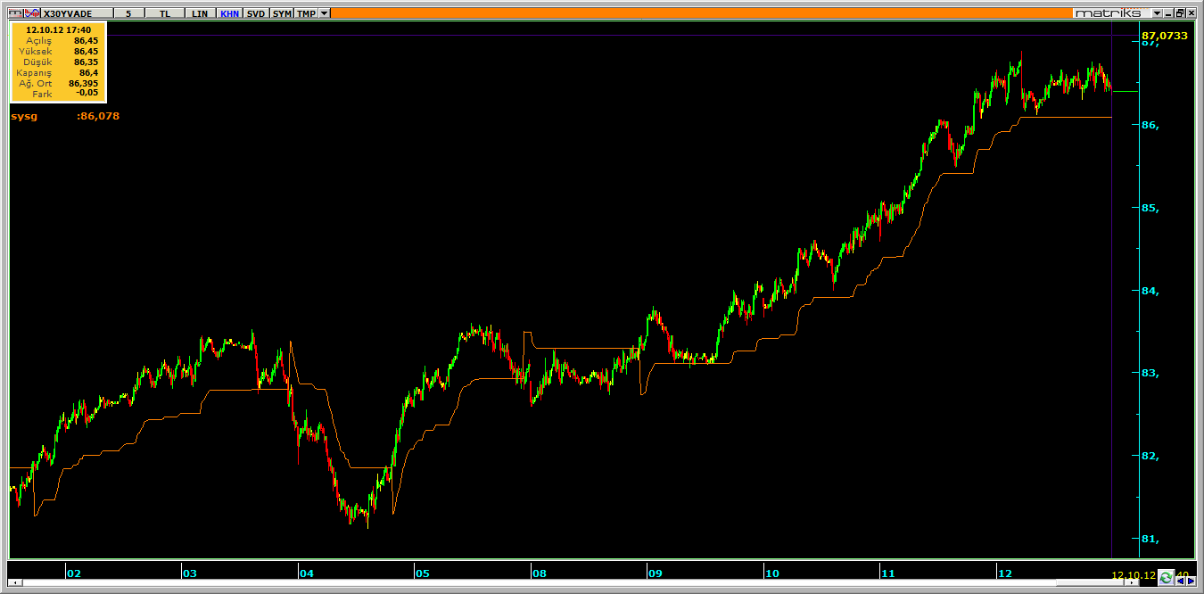
Task: Click the X30YVADE symbol name button
Action: (78, 13)
